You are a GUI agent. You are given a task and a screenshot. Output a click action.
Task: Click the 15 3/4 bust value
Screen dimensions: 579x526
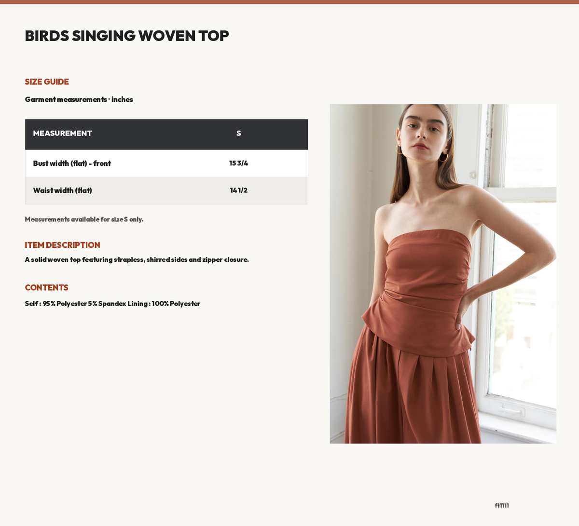[238, 163]
